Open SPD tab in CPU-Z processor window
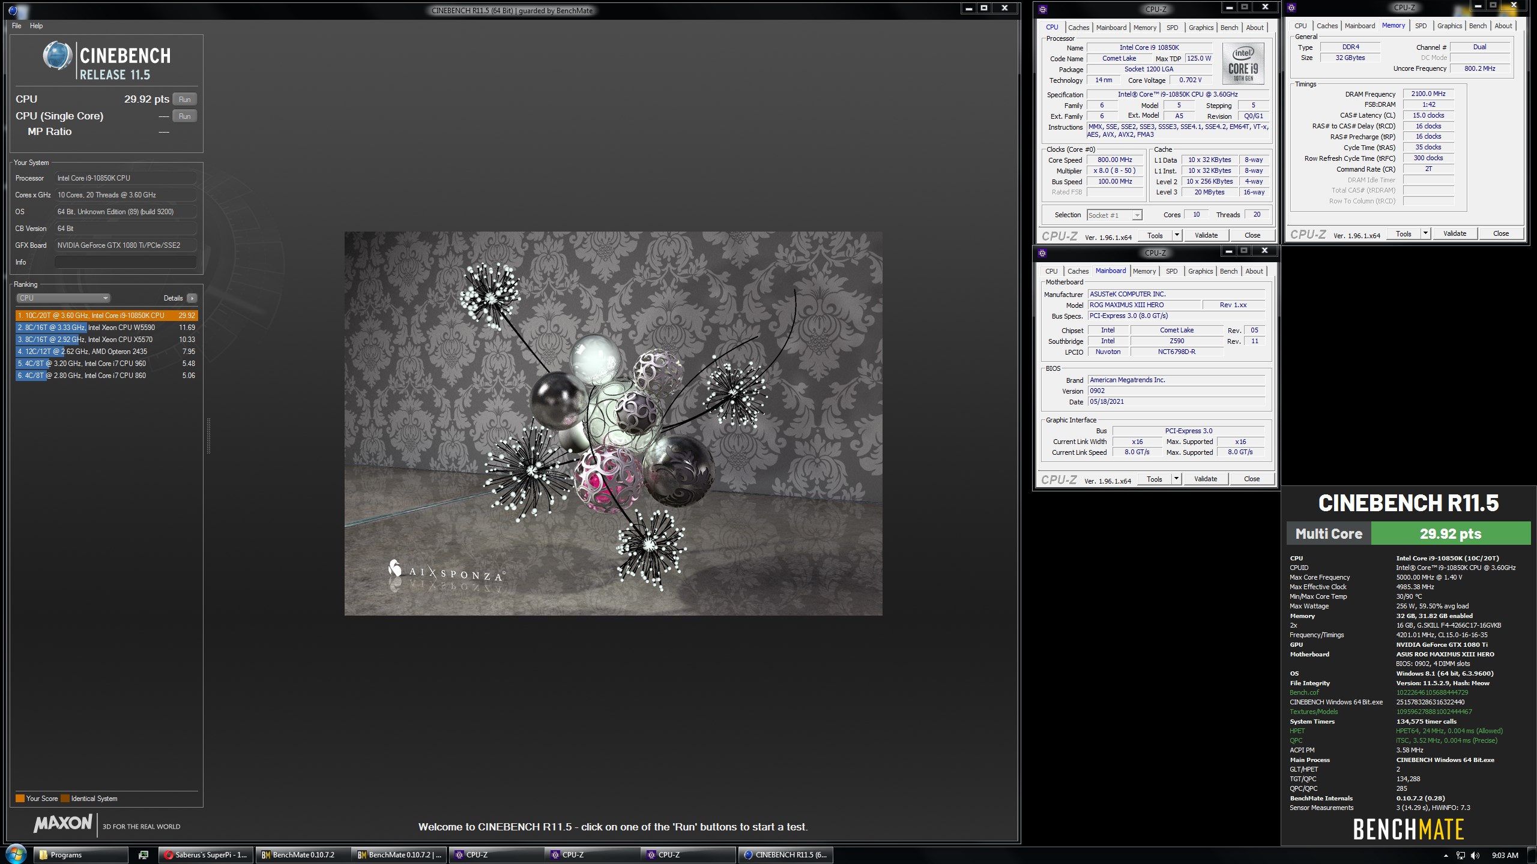The width and height of the screenshot is (1537, 864). tap(1172, 28)
